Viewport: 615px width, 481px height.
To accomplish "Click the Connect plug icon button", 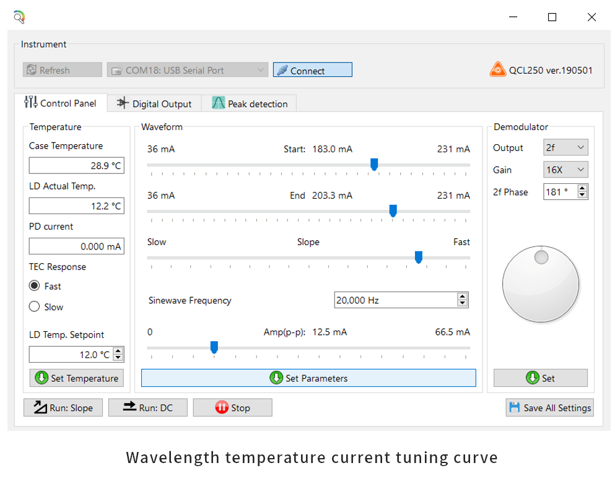I will click(x=312, y=70).
